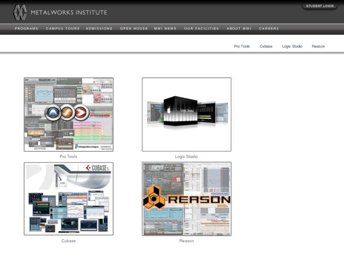Go to Admissions in navigation bar

[99, 28]
